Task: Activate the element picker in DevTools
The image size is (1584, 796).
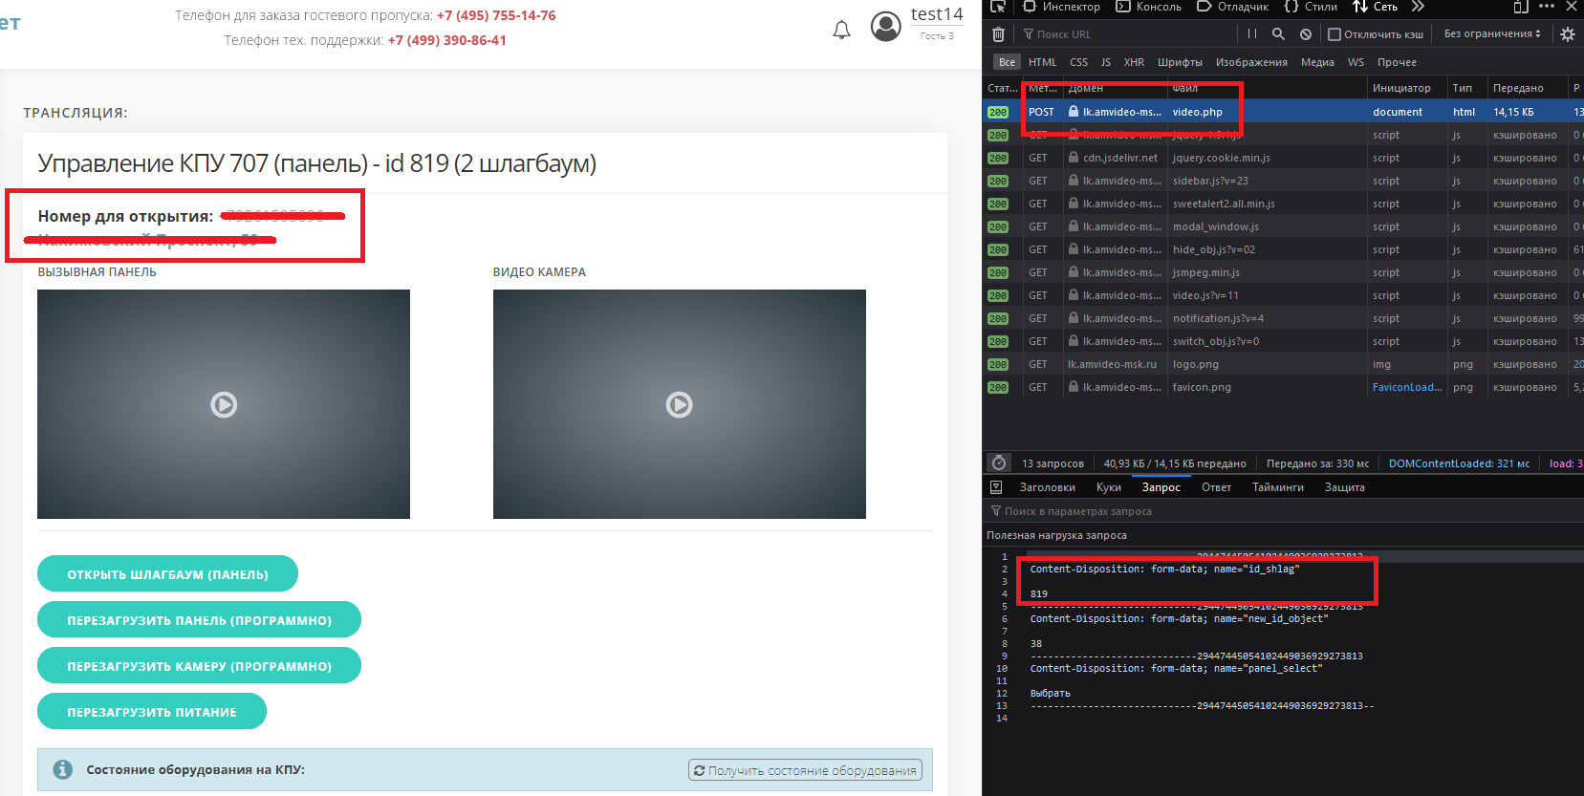Action: point(998,7)
